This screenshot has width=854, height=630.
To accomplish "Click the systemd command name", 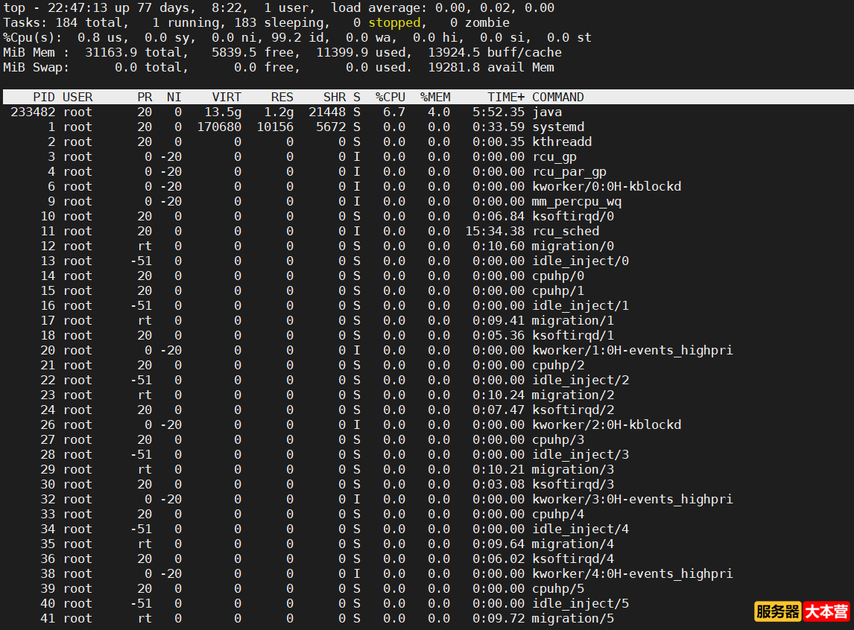I will 558,127.
